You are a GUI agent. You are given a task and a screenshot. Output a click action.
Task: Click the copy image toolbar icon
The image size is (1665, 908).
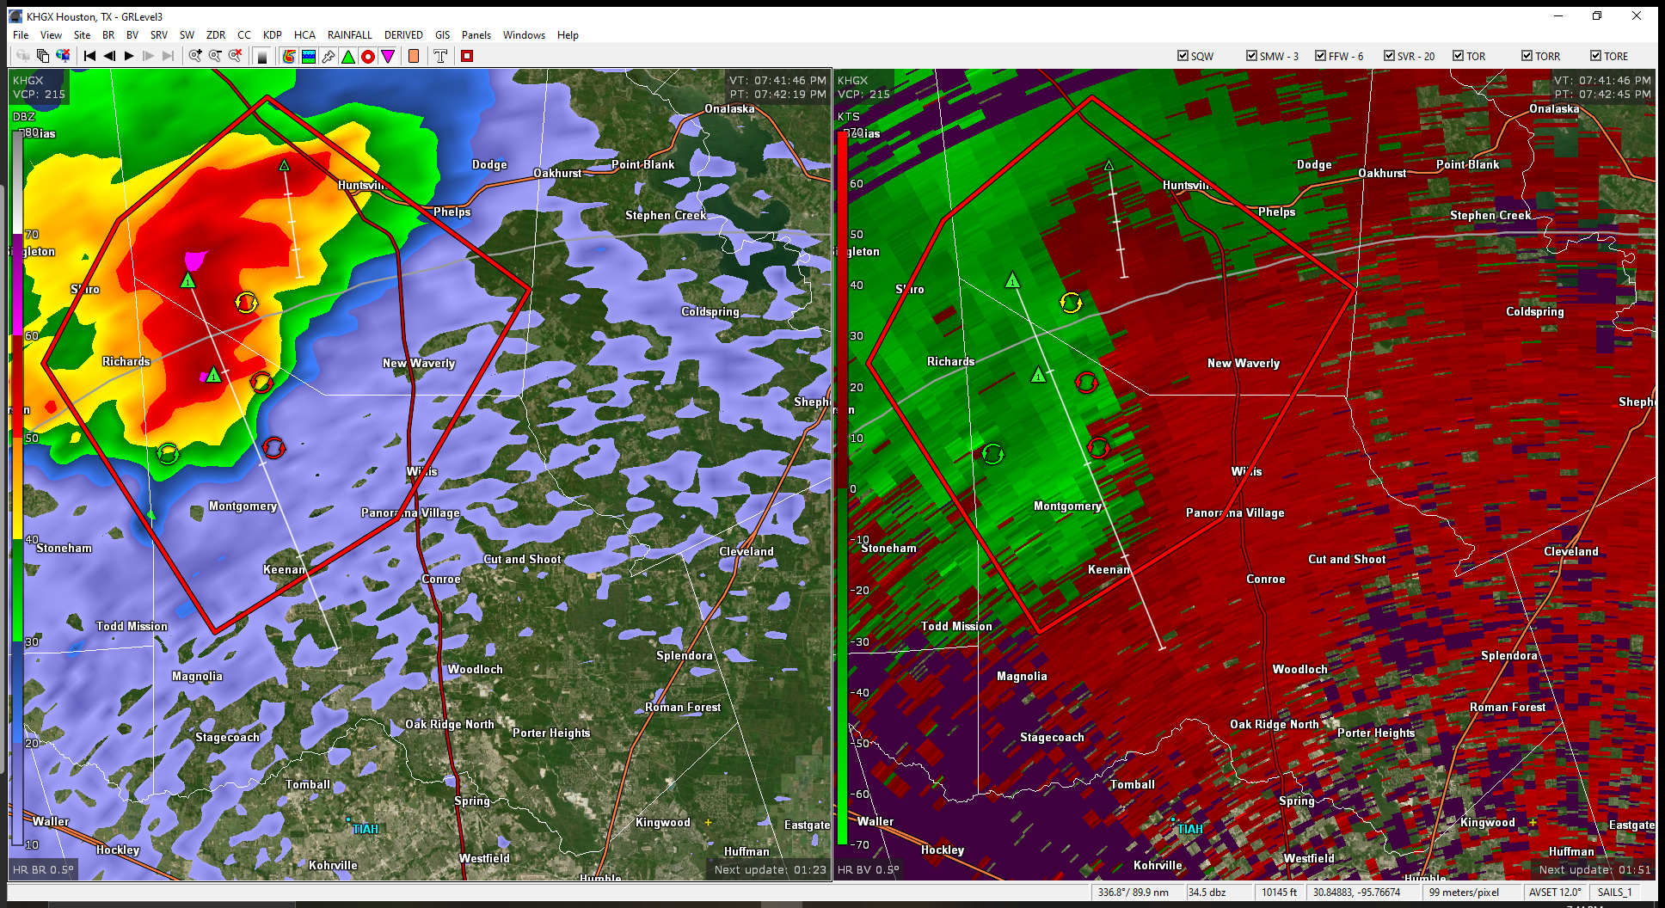43,56
